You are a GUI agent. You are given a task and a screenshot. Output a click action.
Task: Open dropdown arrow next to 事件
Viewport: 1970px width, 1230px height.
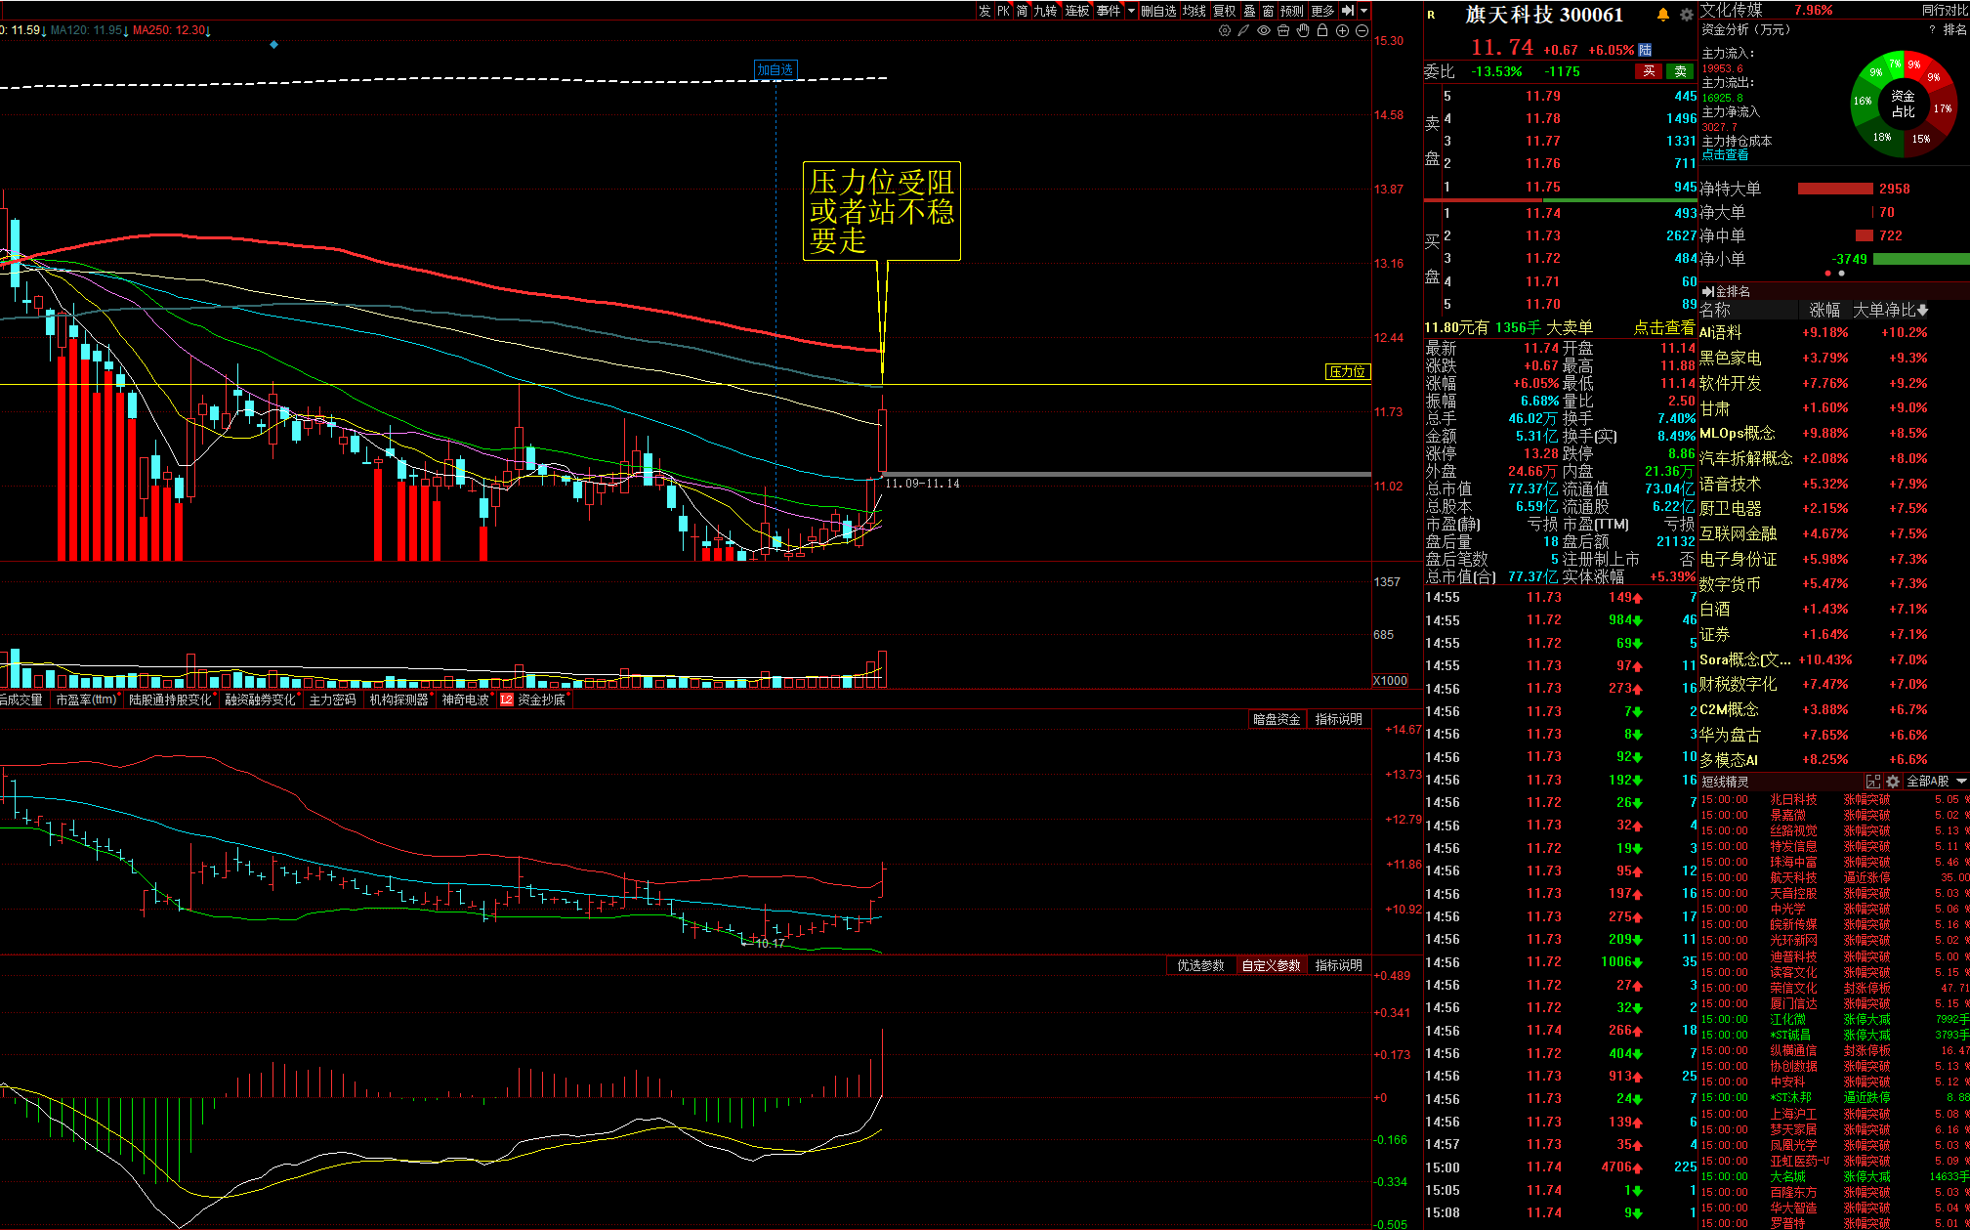click(1131, 11)
